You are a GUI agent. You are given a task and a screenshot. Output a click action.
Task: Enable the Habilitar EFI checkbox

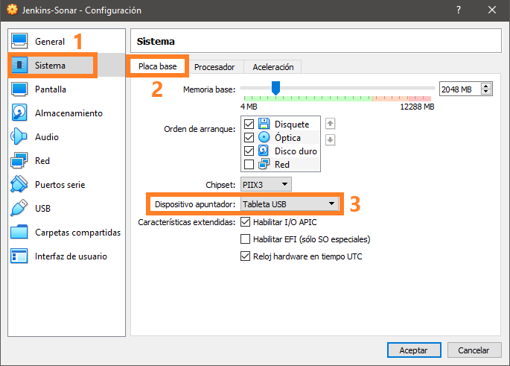point(245,239)
